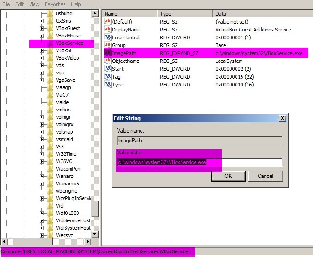This screenshot has width=313, height=257.
Task: Sort values by the Name column header
Action: click(130, 14)
